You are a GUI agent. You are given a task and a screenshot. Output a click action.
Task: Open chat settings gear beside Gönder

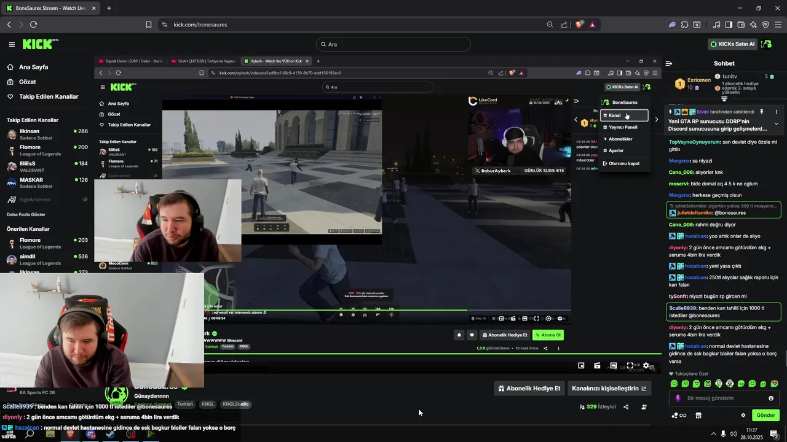coord(743,416)
